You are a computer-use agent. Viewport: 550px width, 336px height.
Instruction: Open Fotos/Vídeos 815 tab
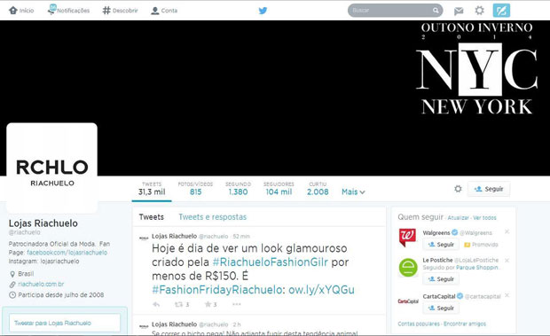pyautogui.click(x=195, y=189)
